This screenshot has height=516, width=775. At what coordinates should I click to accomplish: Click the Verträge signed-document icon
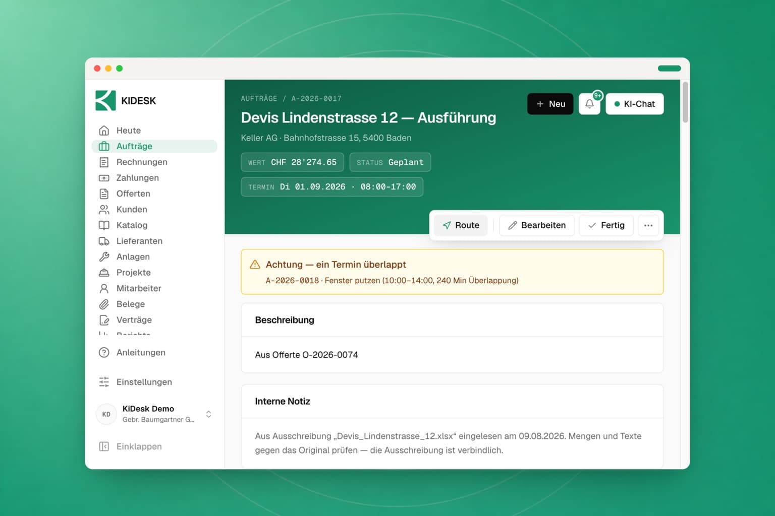pos(104,320)
